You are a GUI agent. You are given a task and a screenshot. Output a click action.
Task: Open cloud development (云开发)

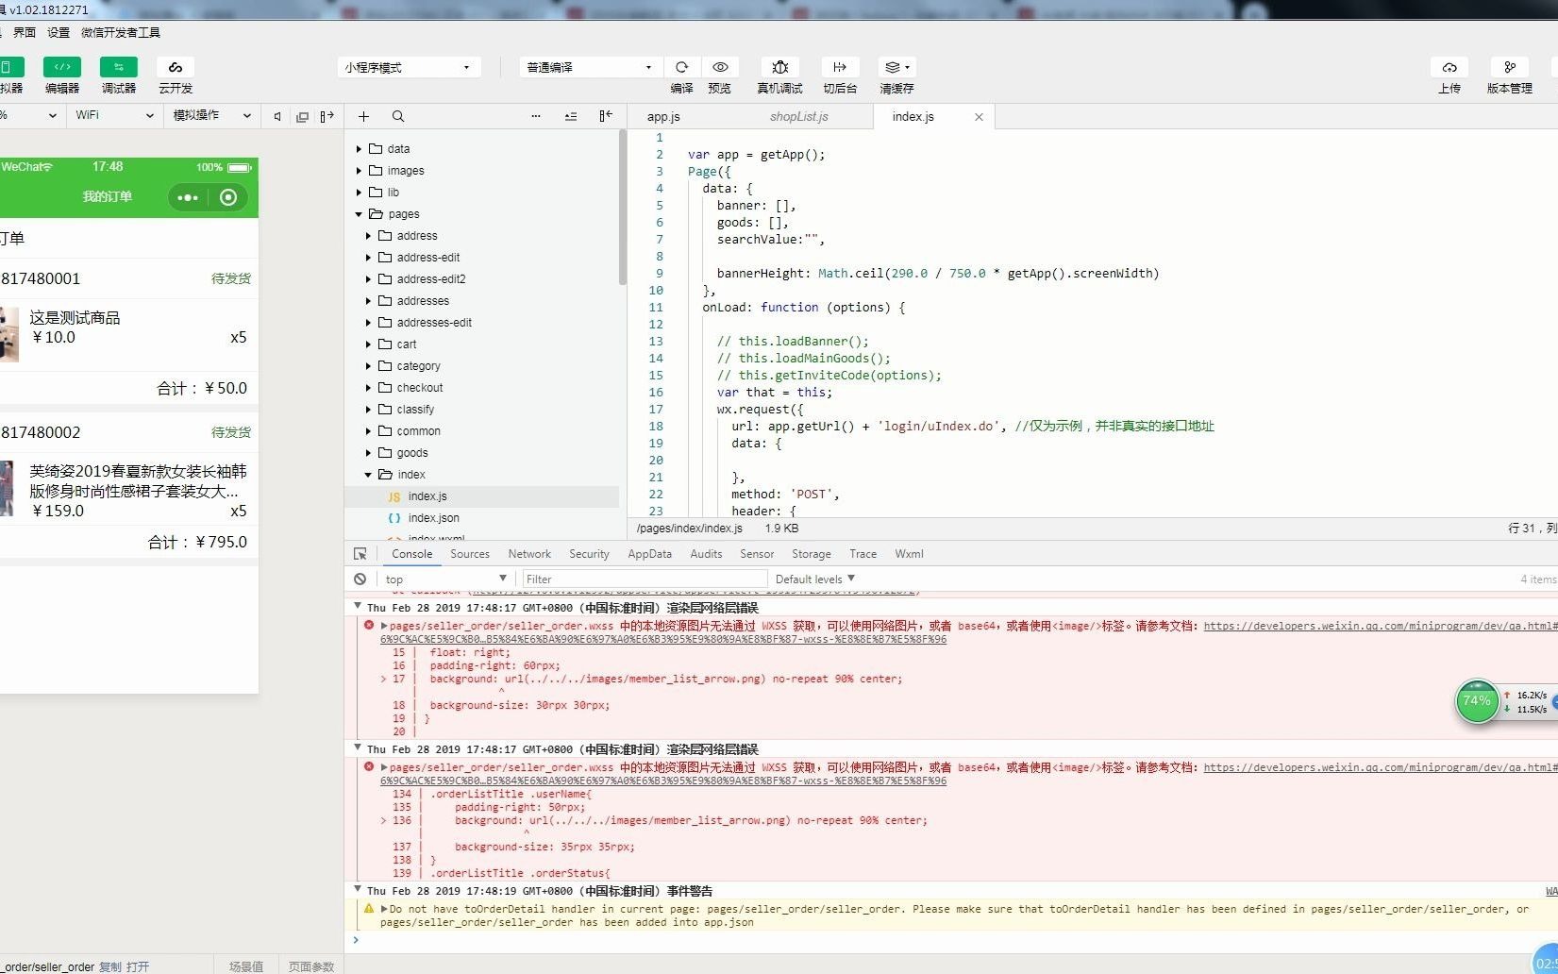pos(176,67)
